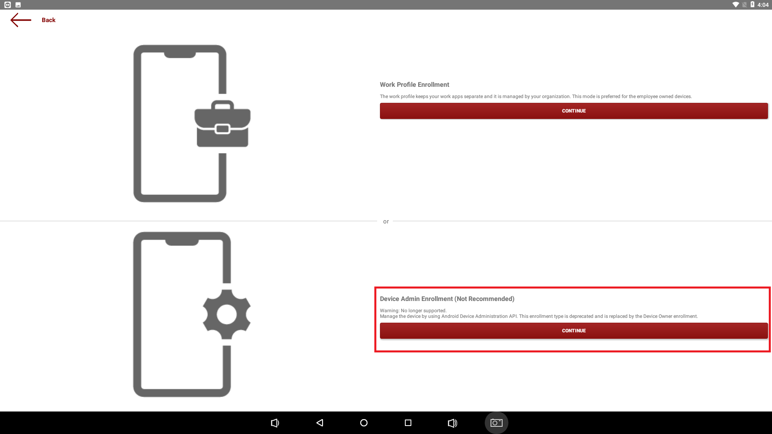The width and height of the screenshot is (772, 434).
Task: Tap the Wi-Fi status icon
Action: tap(735, 5)
